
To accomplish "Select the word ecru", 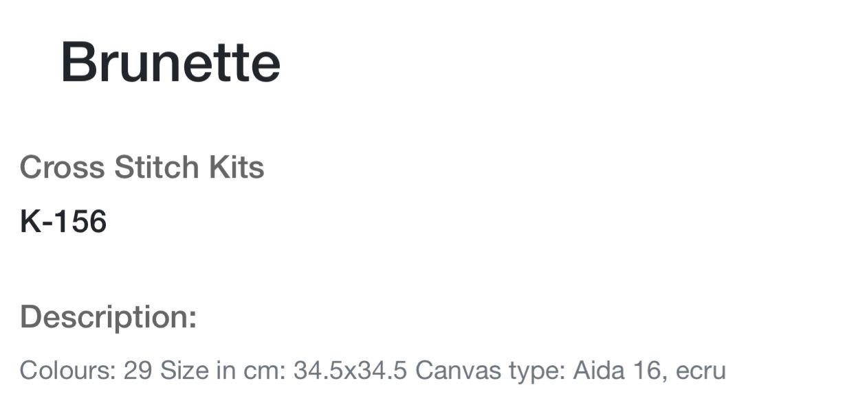I will click(701, 372).
